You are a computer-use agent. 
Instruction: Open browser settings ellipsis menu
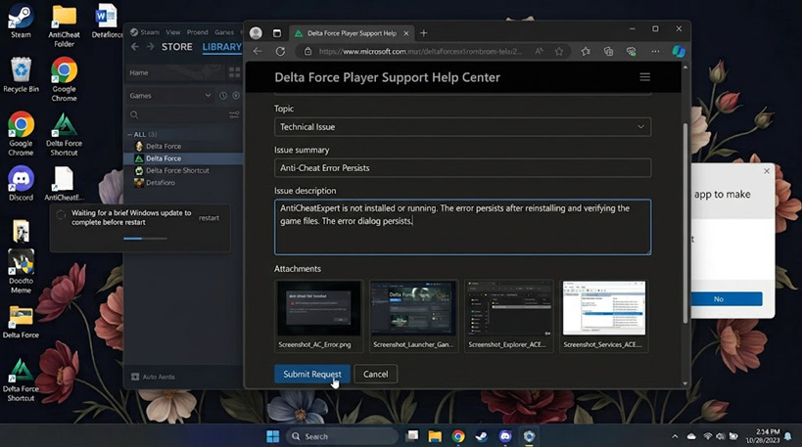click(x=655, y=51)
